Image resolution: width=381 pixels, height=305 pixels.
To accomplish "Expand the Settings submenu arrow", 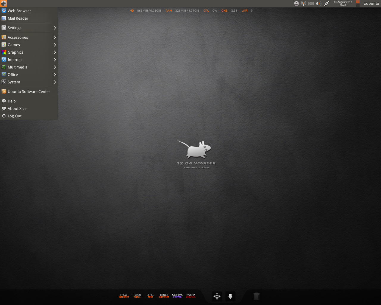I will click(x=55, y=28).
